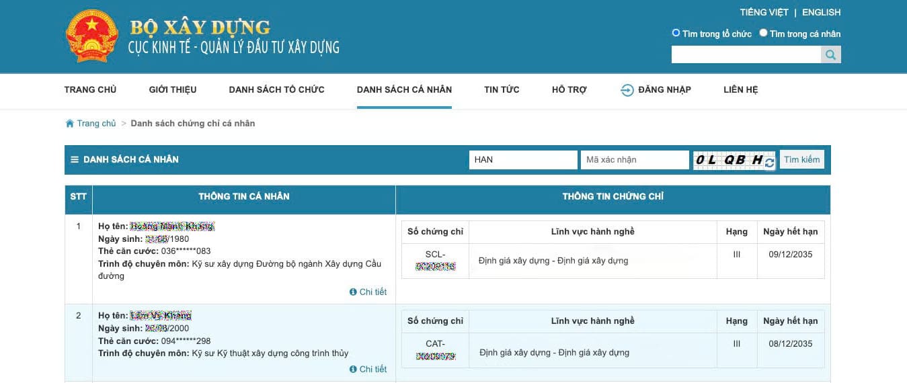Click the header search text field
Screen dimensions: 907x383
(x=746, y=54)
